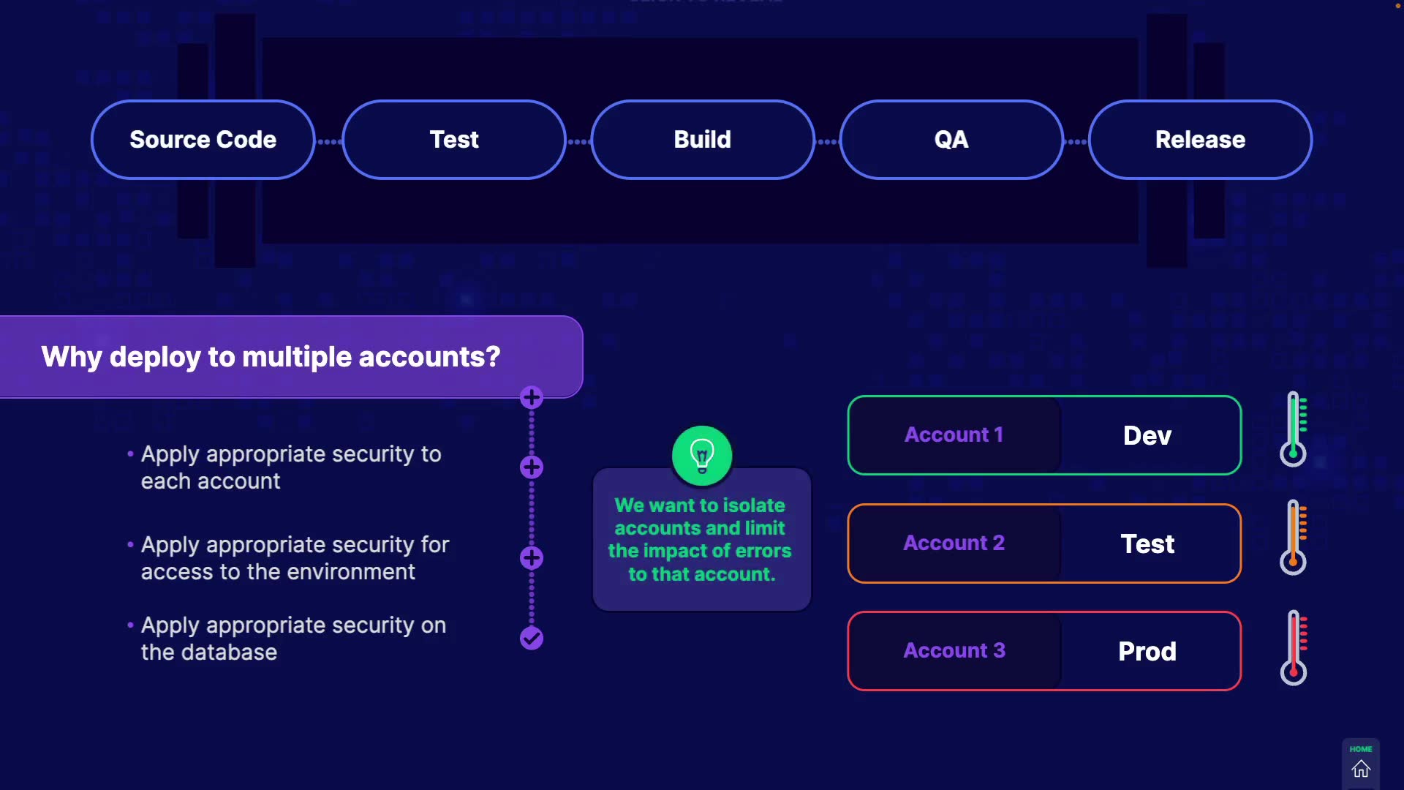Click the Account 2 label
The image size is (1404, 790).
(954, 543)
